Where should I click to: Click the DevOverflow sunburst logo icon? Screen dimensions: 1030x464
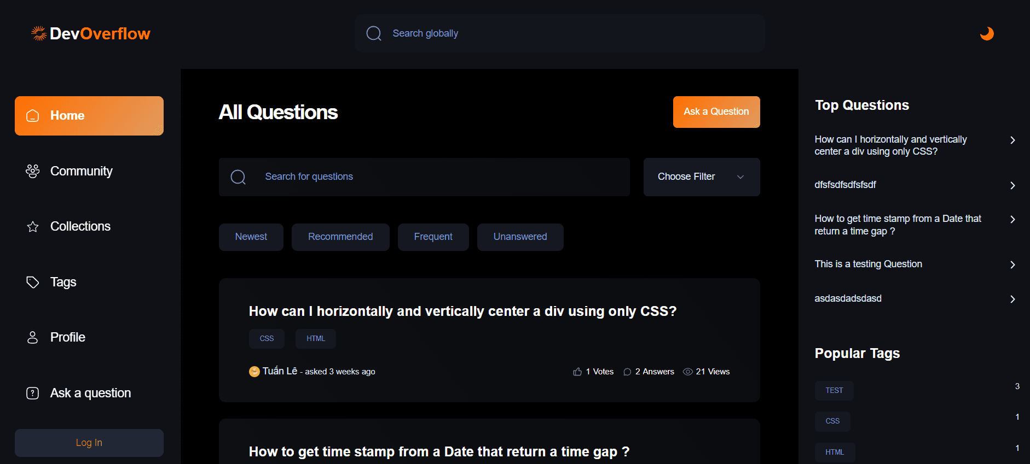coord(39,33)
